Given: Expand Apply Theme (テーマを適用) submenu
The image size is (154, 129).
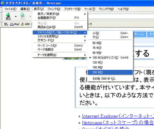Looking at the screenshot, I should [x=60, y=55].
